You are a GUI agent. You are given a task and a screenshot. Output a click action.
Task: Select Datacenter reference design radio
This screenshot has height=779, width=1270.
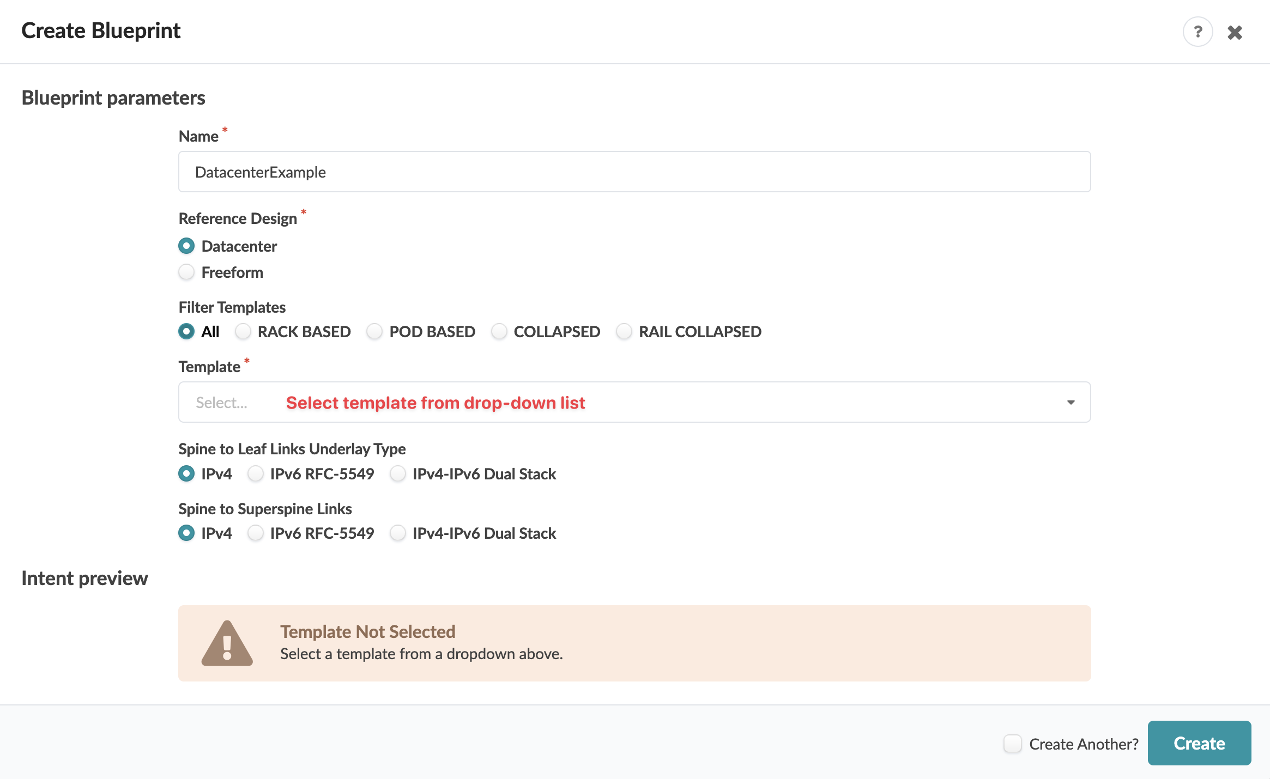coord(187,246)
